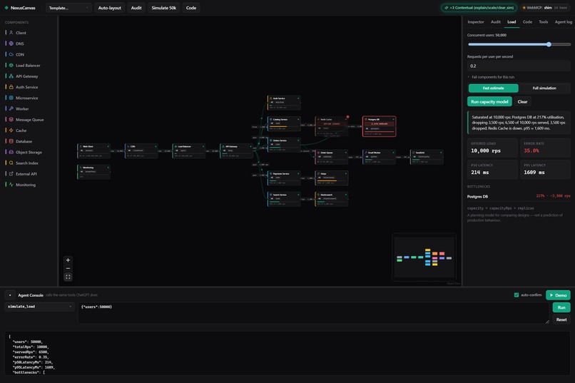The image size is (575, 383).
Task: Click the 10,000 rps offered load value
Action: (x=486, y=150)
